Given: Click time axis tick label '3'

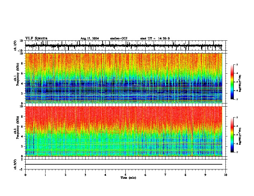Looking at the screenshot, I should point(85,175).
